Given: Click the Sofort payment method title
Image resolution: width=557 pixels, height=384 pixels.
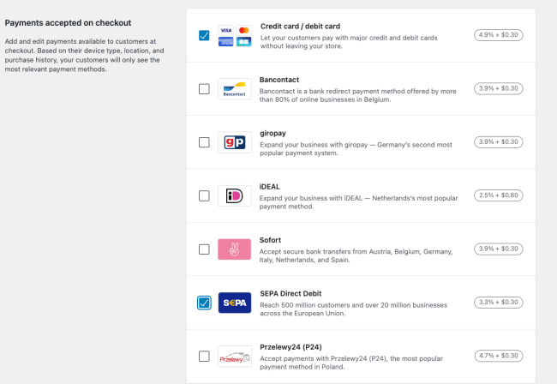Looking at the screenshot, I should 271,239.
